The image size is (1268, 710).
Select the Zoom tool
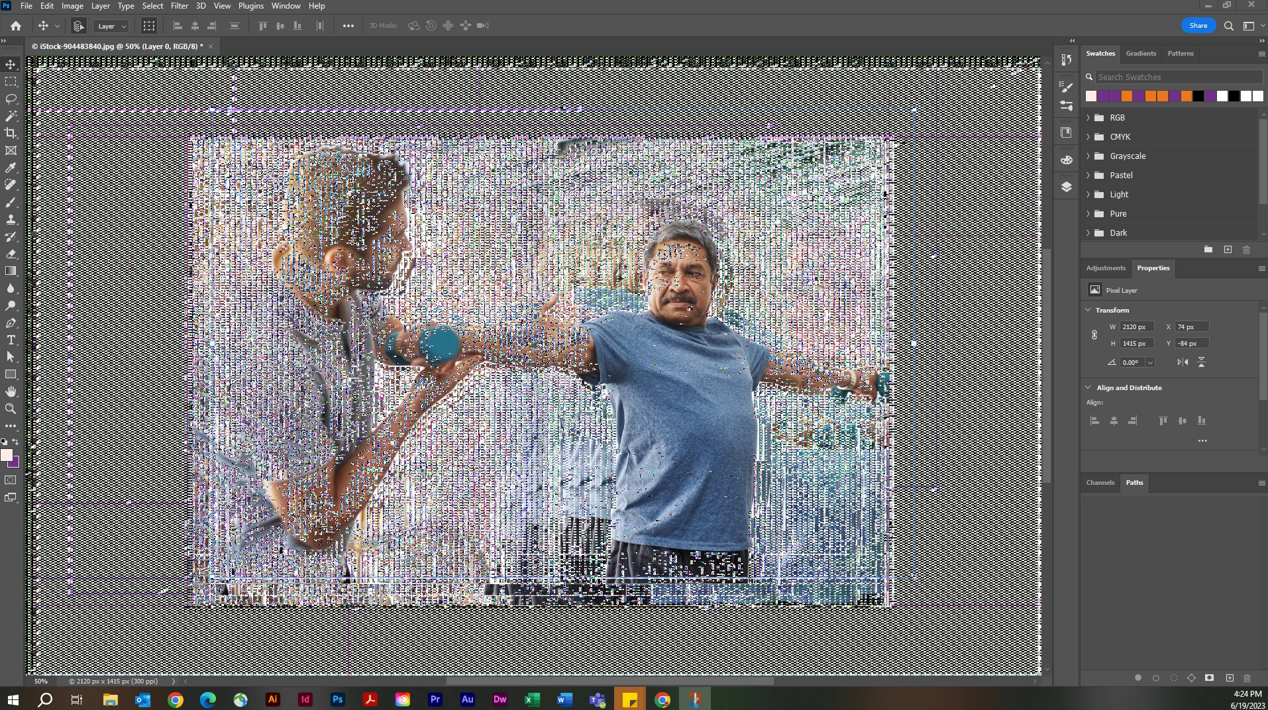11,409
